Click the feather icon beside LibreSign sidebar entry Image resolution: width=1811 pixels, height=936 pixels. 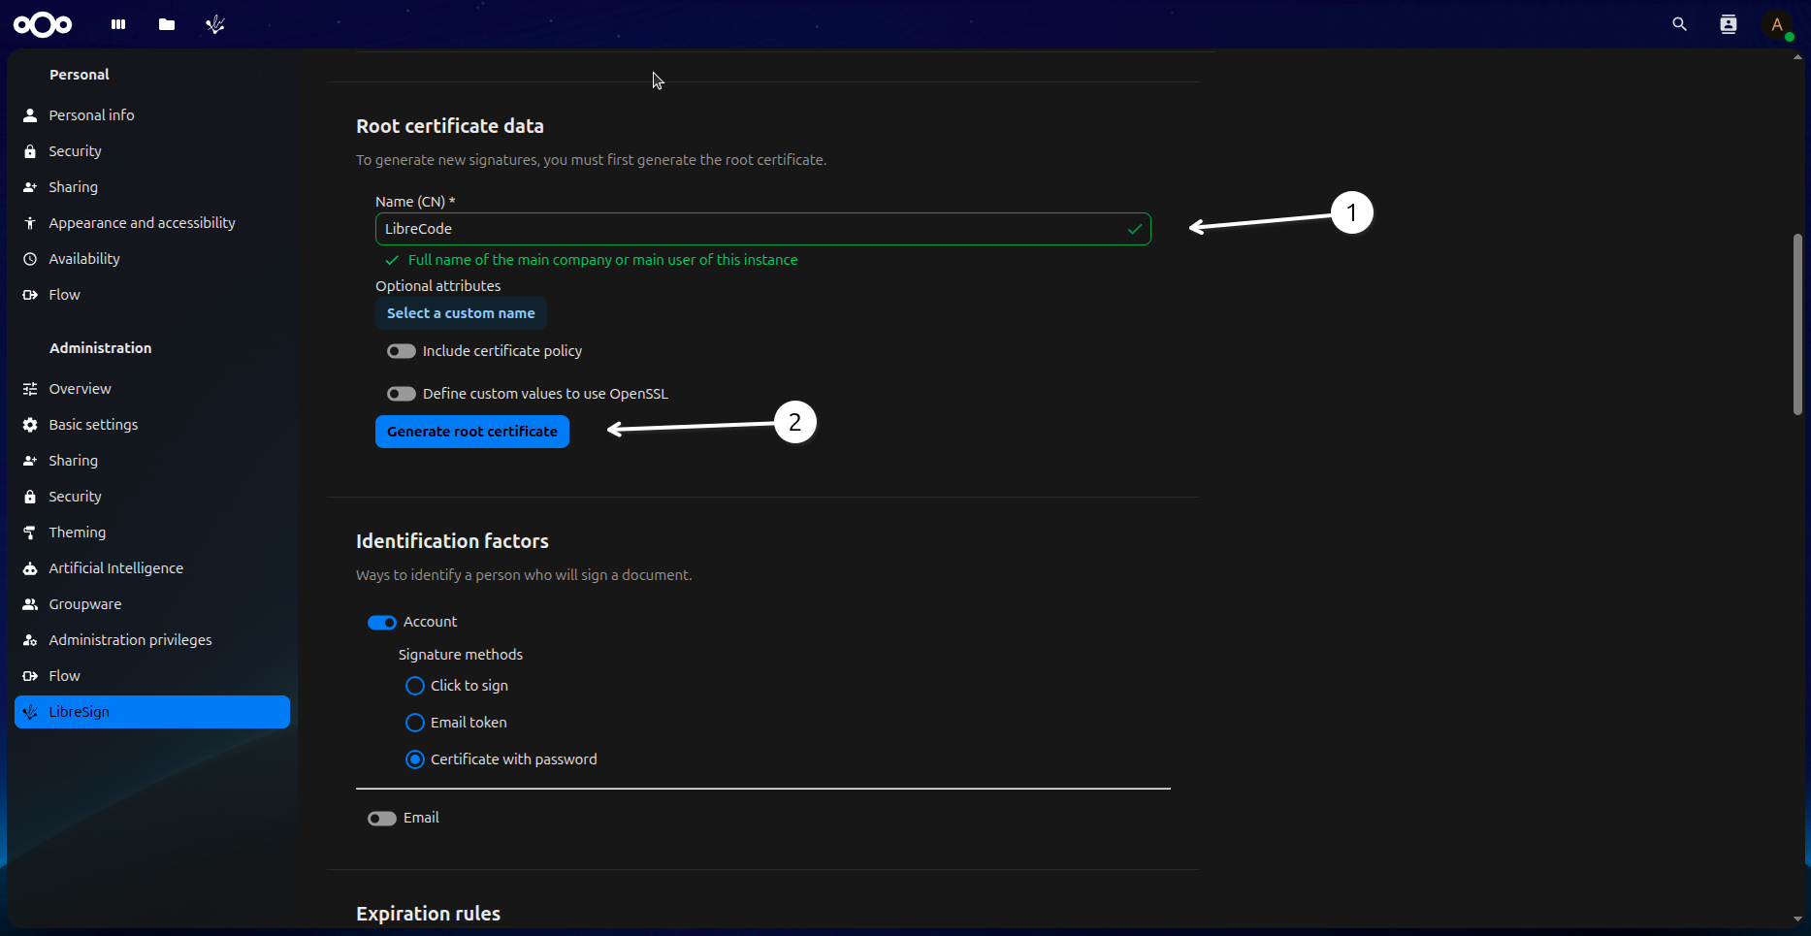(30, 712)
